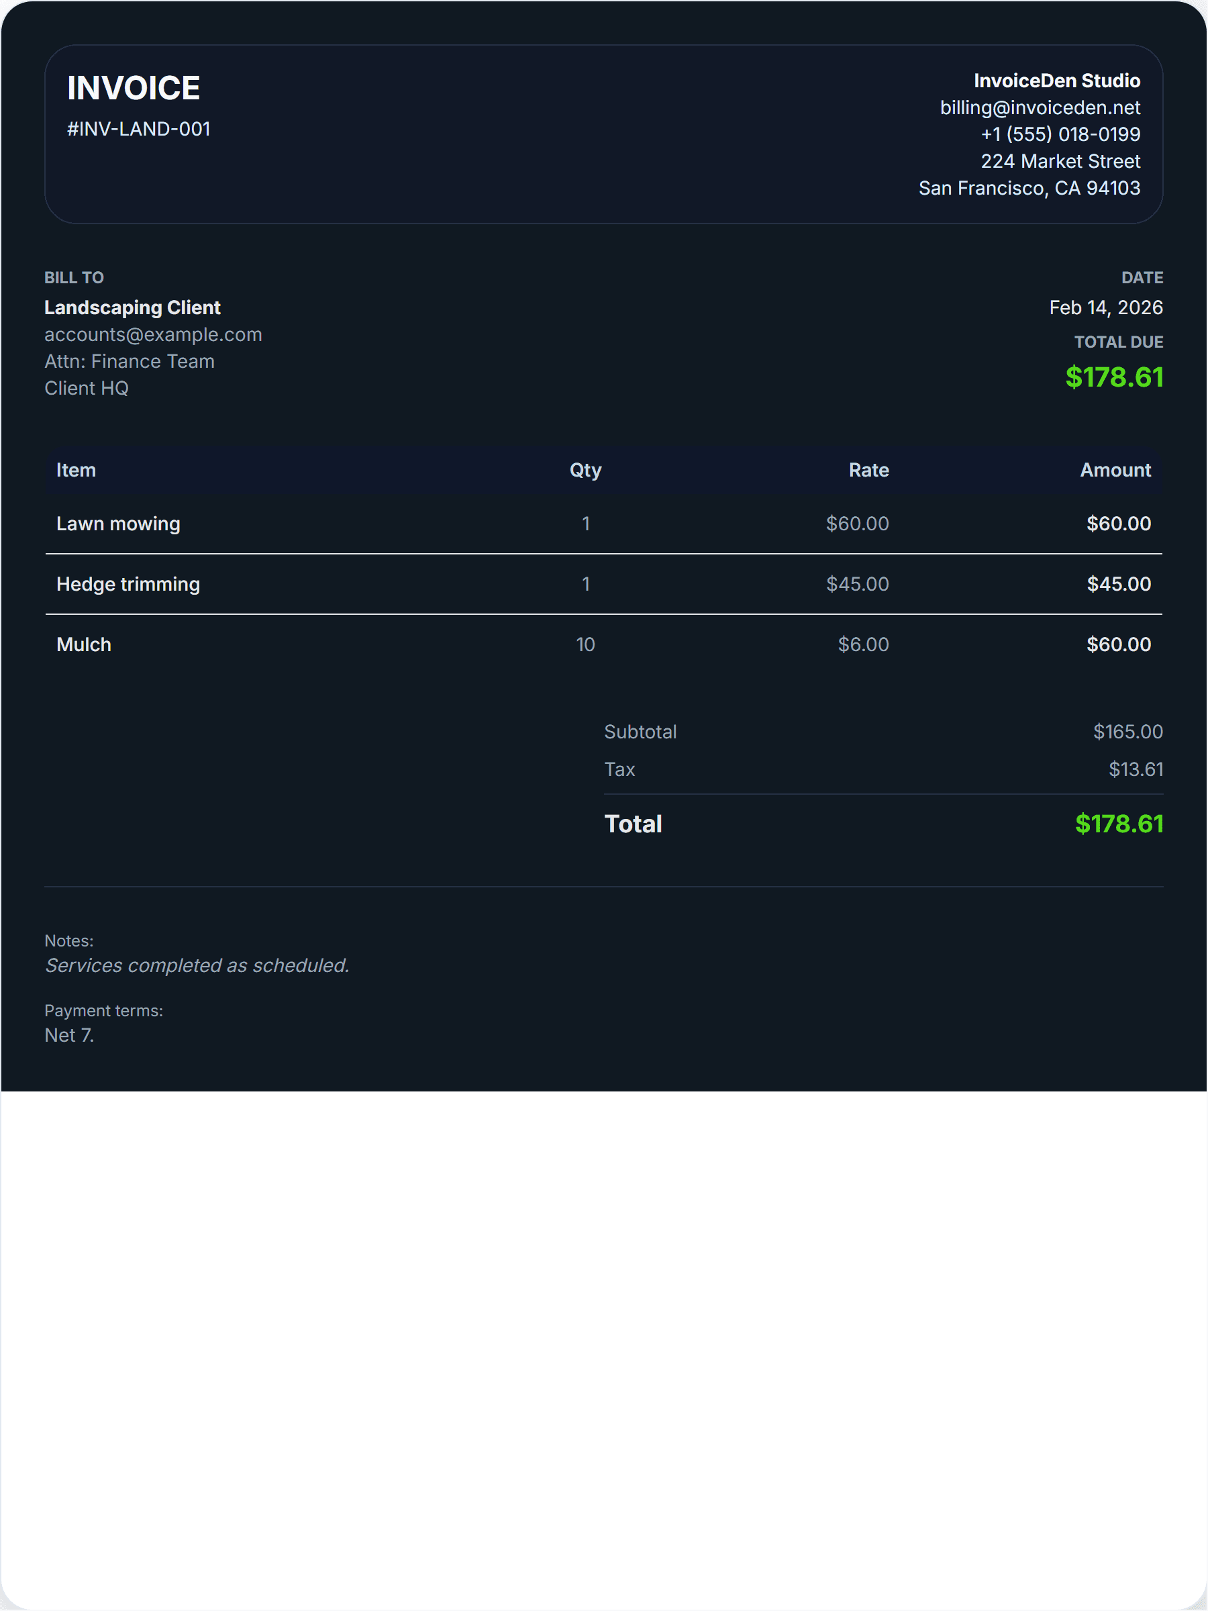Click the Net 7 payment terms text
The height and width of the screenshot is (1611, 1208).
(x=69, y=1035)
